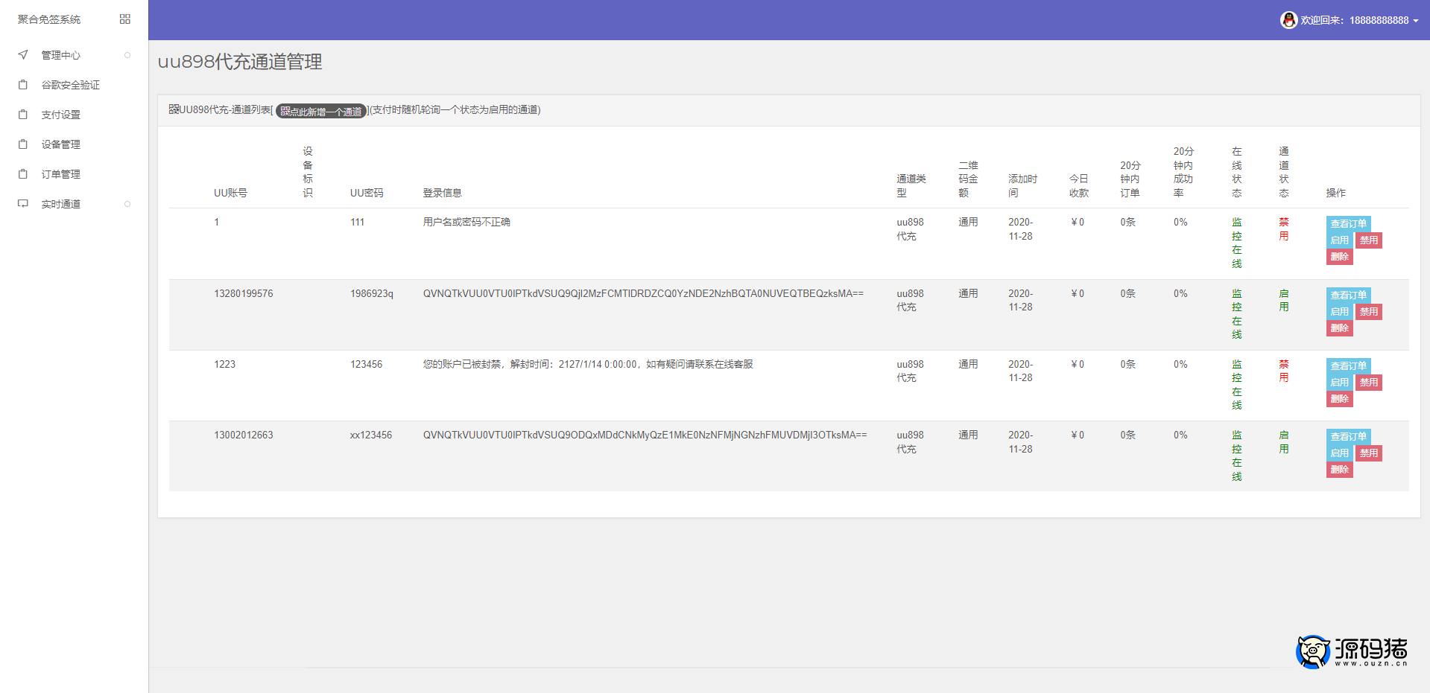Click the monitor icon beside 实时通道
The width and height of the screenshot is (1430, 693).
(x=23, y=204)
